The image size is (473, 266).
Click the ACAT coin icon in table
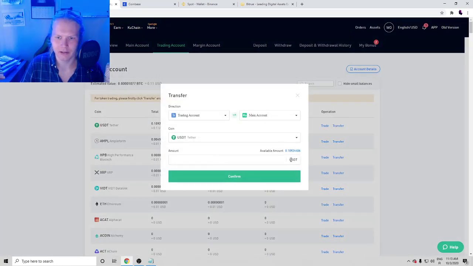[x=97, y=220]
